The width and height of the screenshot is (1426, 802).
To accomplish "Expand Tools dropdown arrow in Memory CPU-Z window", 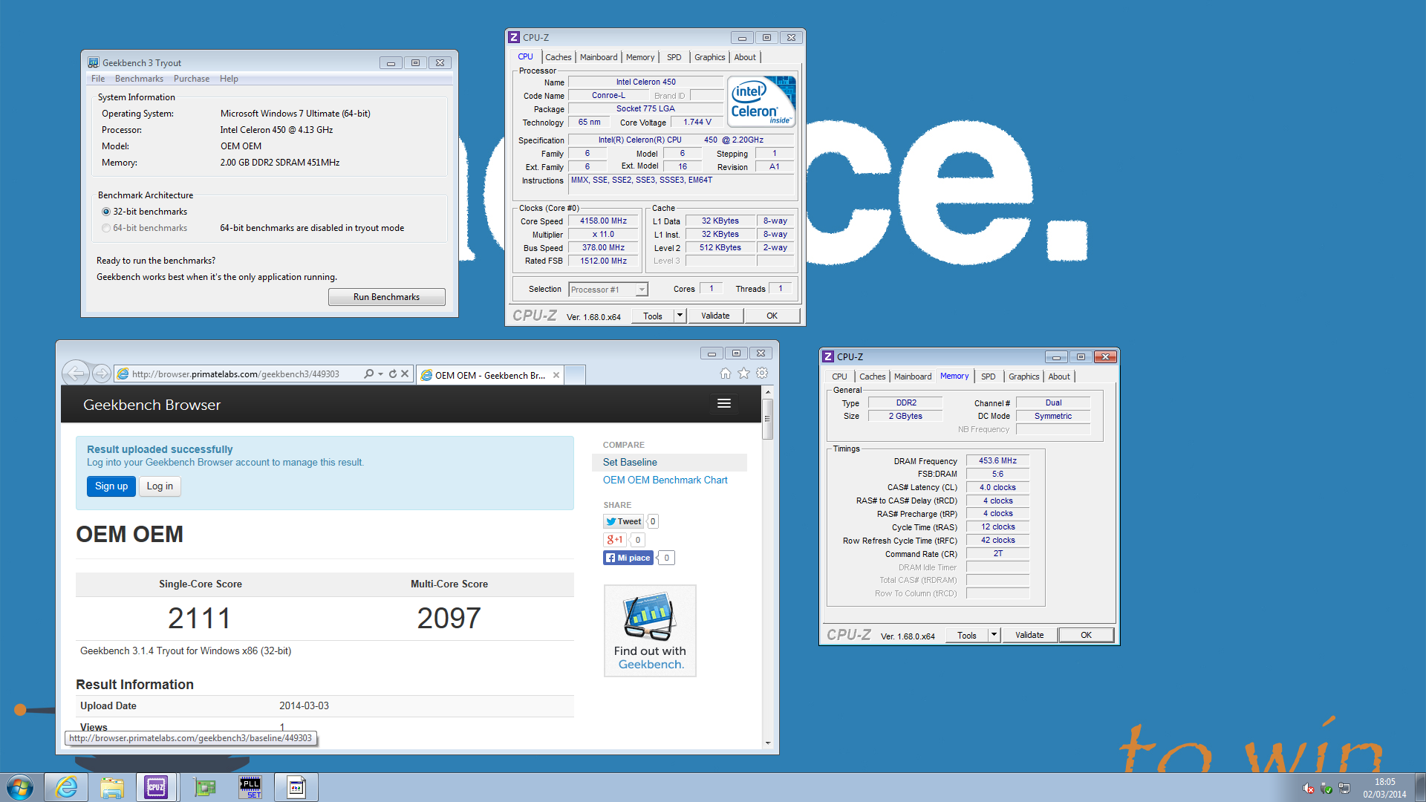I will coord(994,635).
